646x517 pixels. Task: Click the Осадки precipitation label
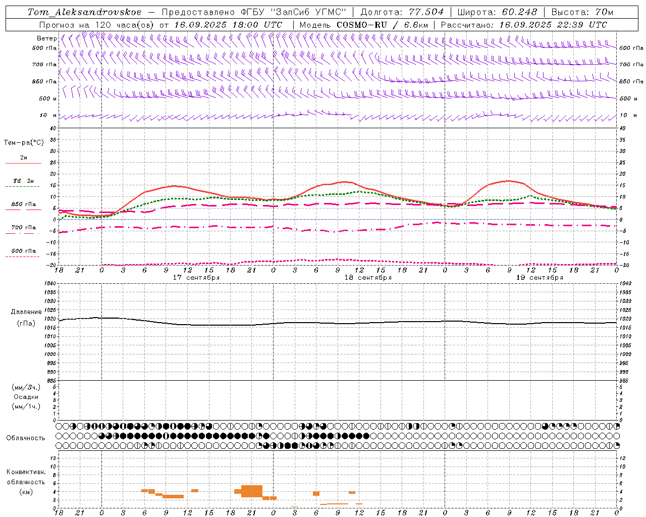click(x=26, y=397)
